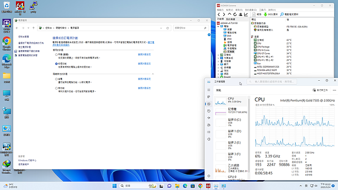
Task: Click the Task Manager process search box
Action: pos(272,82)
